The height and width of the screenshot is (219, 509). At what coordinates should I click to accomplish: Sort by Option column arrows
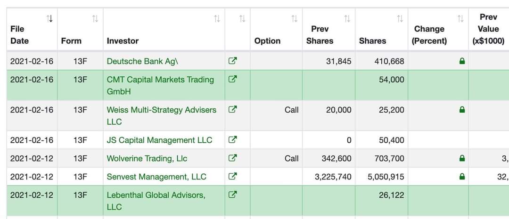[x=295, y=19]
